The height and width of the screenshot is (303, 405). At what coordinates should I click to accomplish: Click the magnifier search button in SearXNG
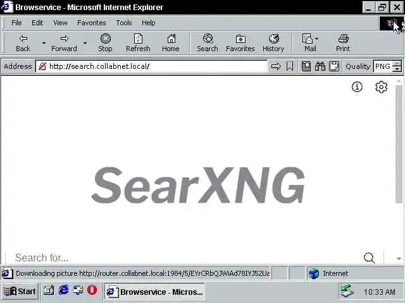tap(369, 258)
